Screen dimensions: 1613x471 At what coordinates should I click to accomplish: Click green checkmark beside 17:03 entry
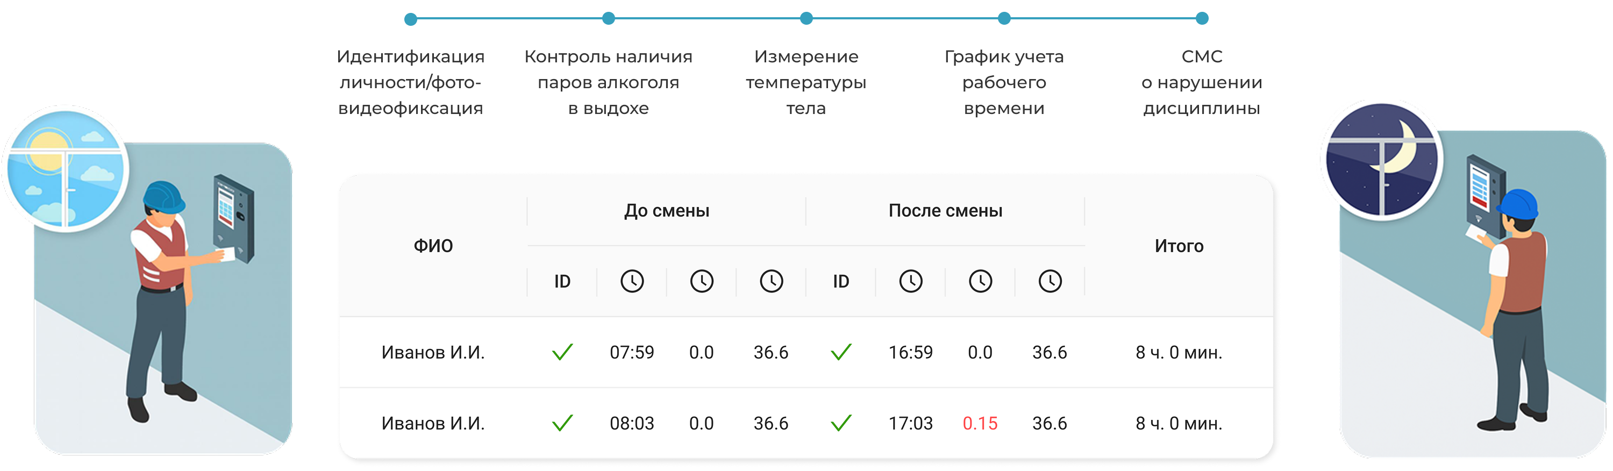tap(841, 423)
